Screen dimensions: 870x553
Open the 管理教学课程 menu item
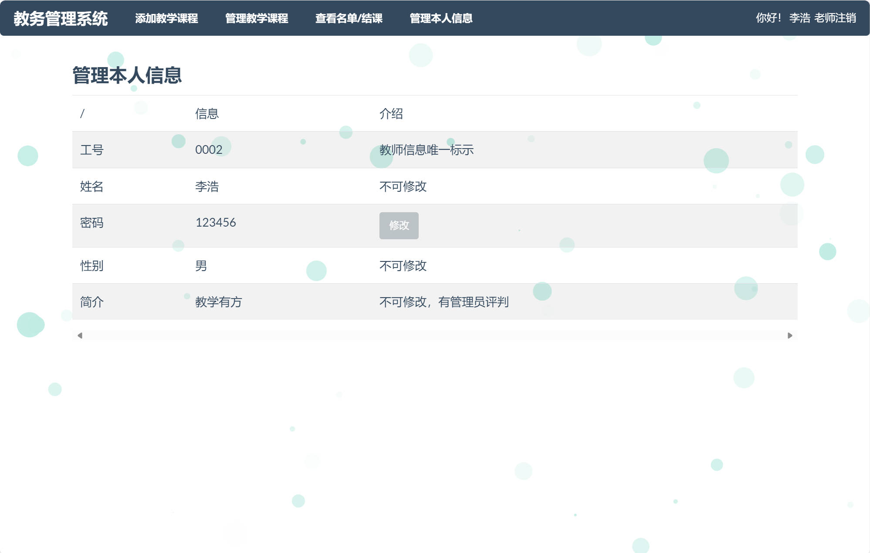[x=256, y=19]
